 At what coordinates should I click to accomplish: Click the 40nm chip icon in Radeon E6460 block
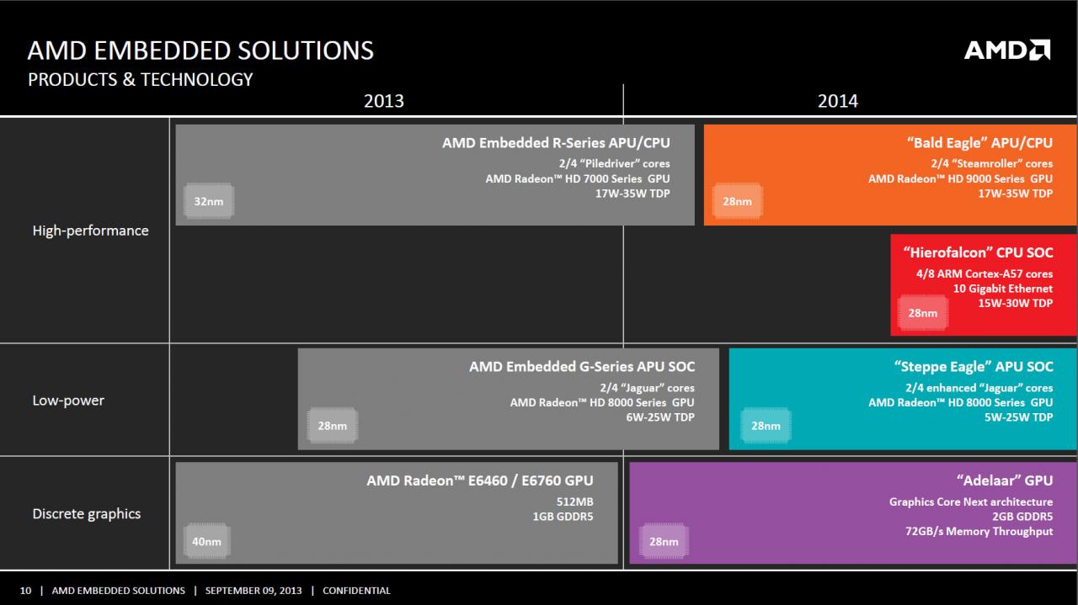[206, 541]
